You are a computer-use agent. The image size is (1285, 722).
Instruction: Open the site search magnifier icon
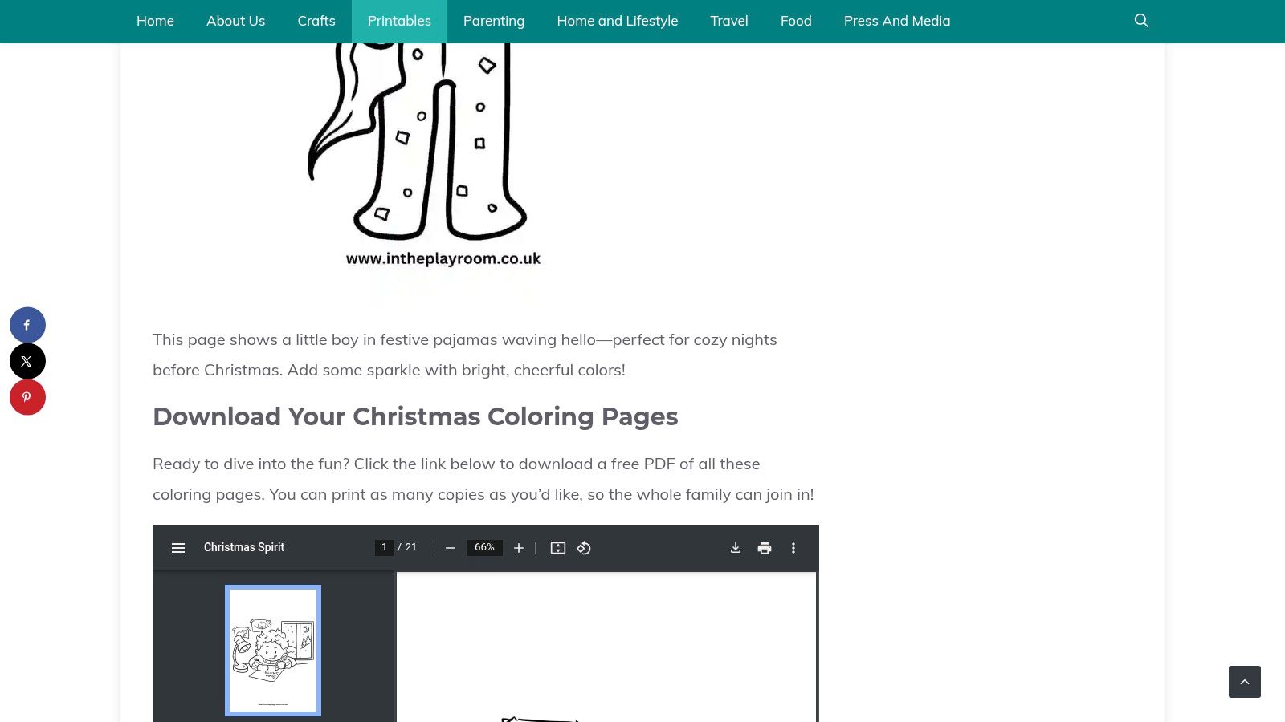coord(1141,21)
